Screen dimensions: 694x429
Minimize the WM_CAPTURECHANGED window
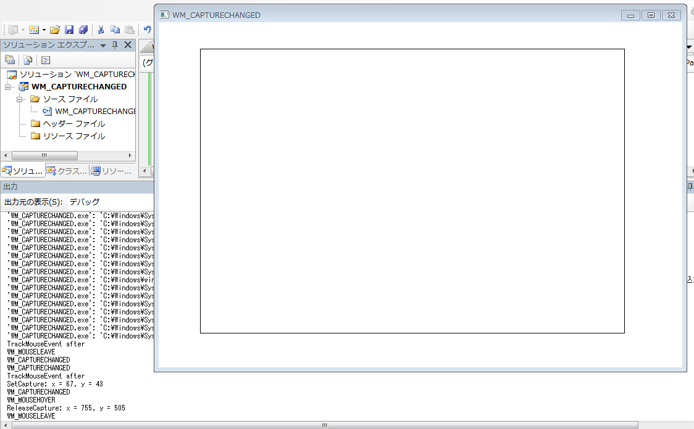630,15
